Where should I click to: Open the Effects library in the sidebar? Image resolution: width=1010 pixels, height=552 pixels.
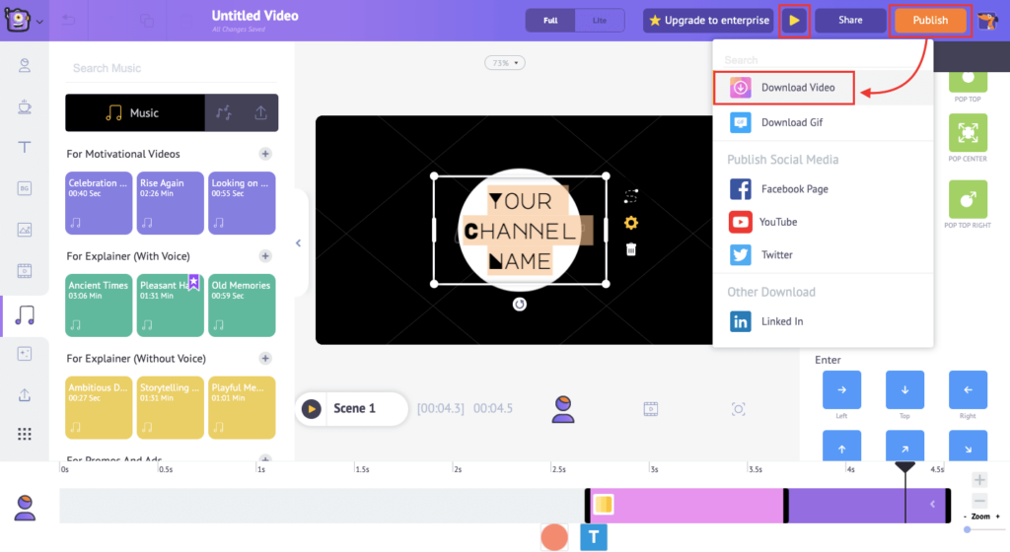pos(25,354)
